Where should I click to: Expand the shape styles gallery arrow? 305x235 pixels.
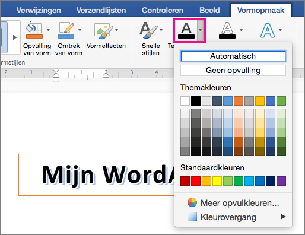(x=15, y=37)
